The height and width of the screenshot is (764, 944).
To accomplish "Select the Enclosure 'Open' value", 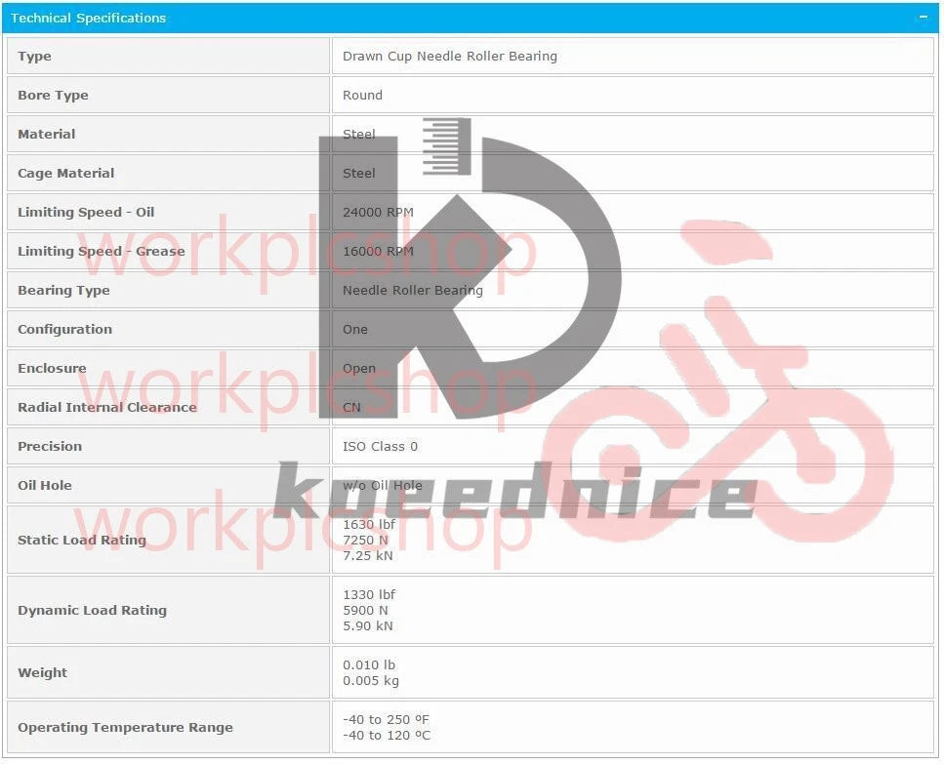I will pyautogui.click(x=359, y=368).
